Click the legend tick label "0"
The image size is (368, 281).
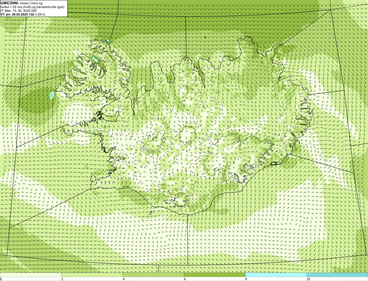click(1, 279)
